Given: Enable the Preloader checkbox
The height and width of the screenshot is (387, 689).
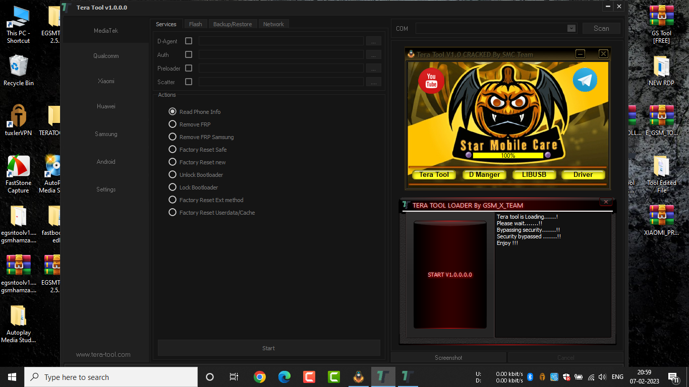Looking at the screenshot, I should [x=189, y=68].
